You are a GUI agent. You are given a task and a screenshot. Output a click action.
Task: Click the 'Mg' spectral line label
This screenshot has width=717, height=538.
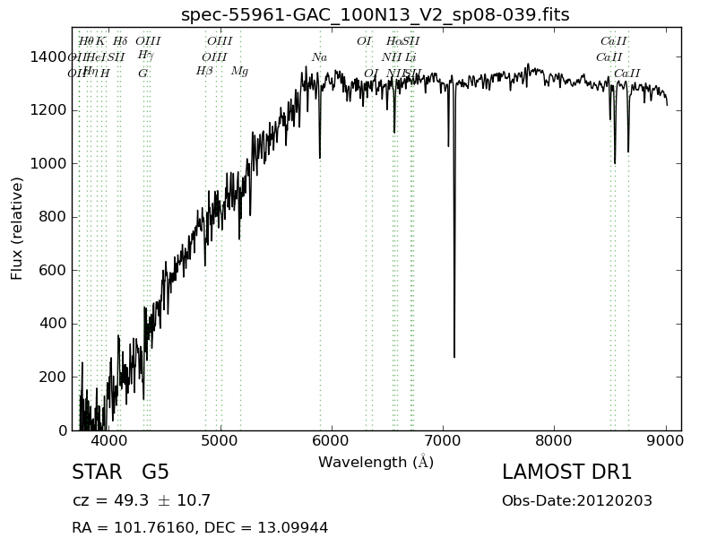[x=239, y=72]
